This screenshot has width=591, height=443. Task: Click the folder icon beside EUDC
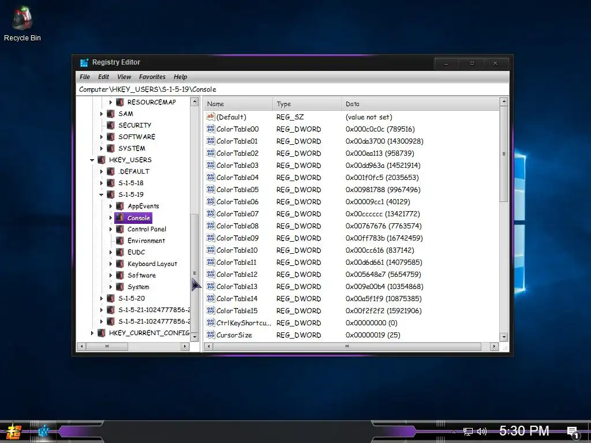(x=120, y=253)
